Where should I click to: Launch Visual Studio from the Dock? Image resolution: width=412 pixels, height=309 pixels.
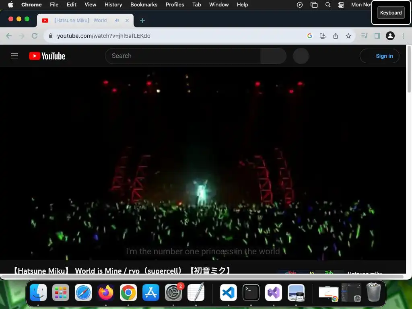pos(274,293)
